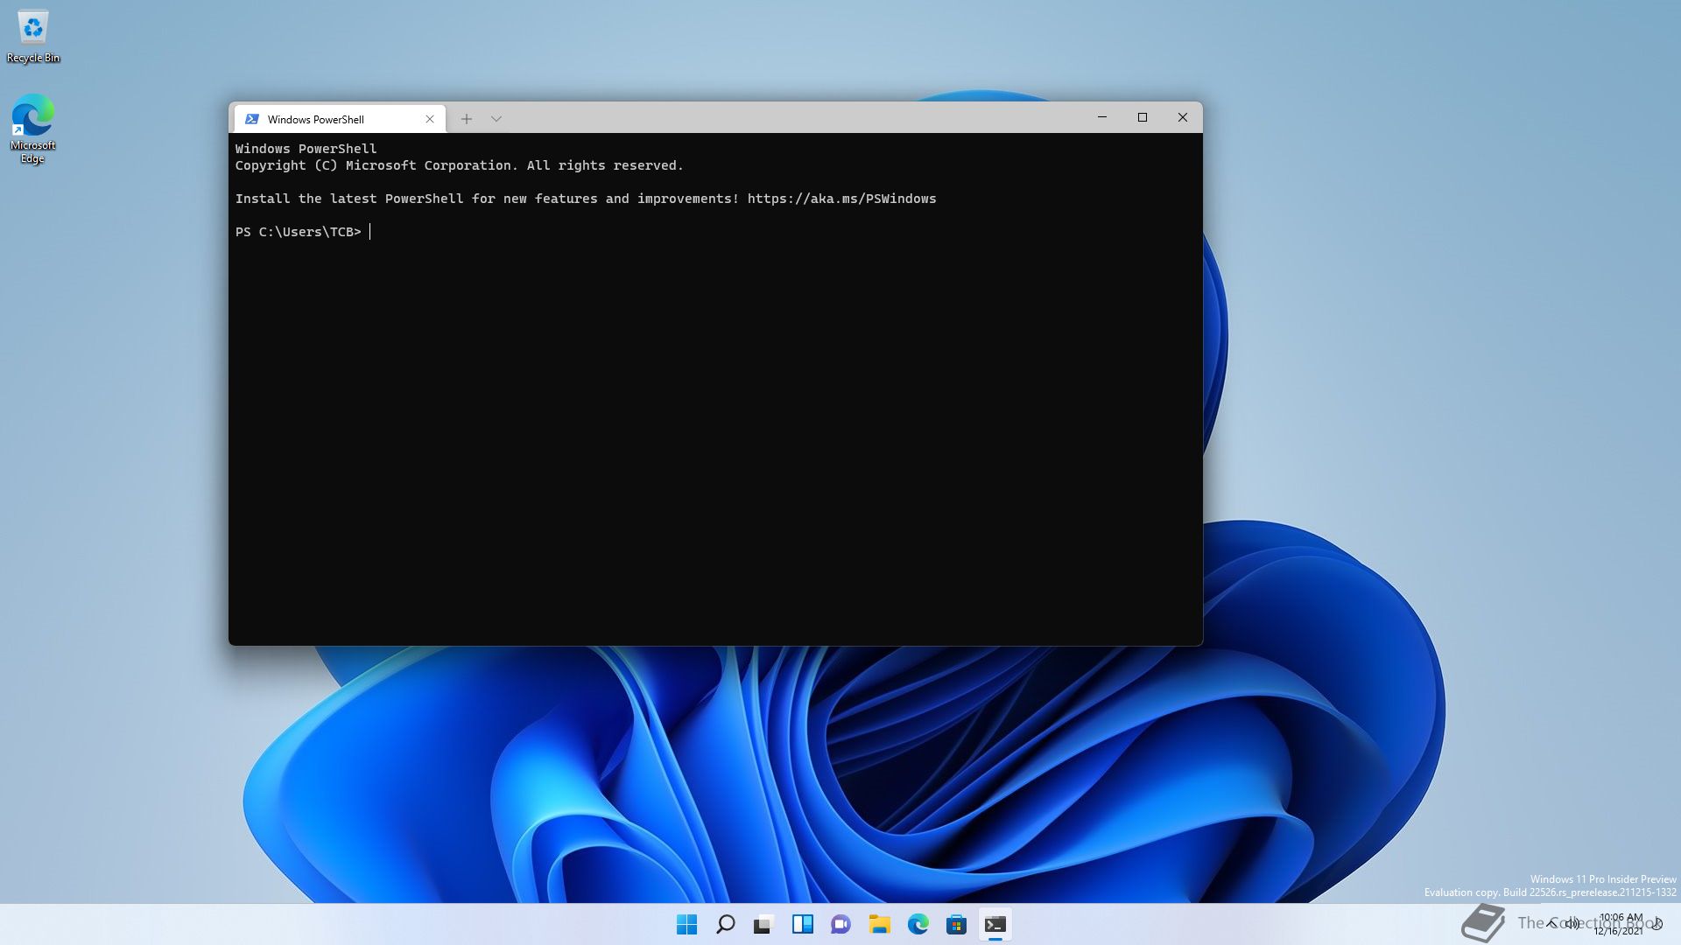Click the PS C:\Users\TCB> prompt line
Image resolution: width=1681 pixels, height=945 pixels.
click(x=299, y=232)
